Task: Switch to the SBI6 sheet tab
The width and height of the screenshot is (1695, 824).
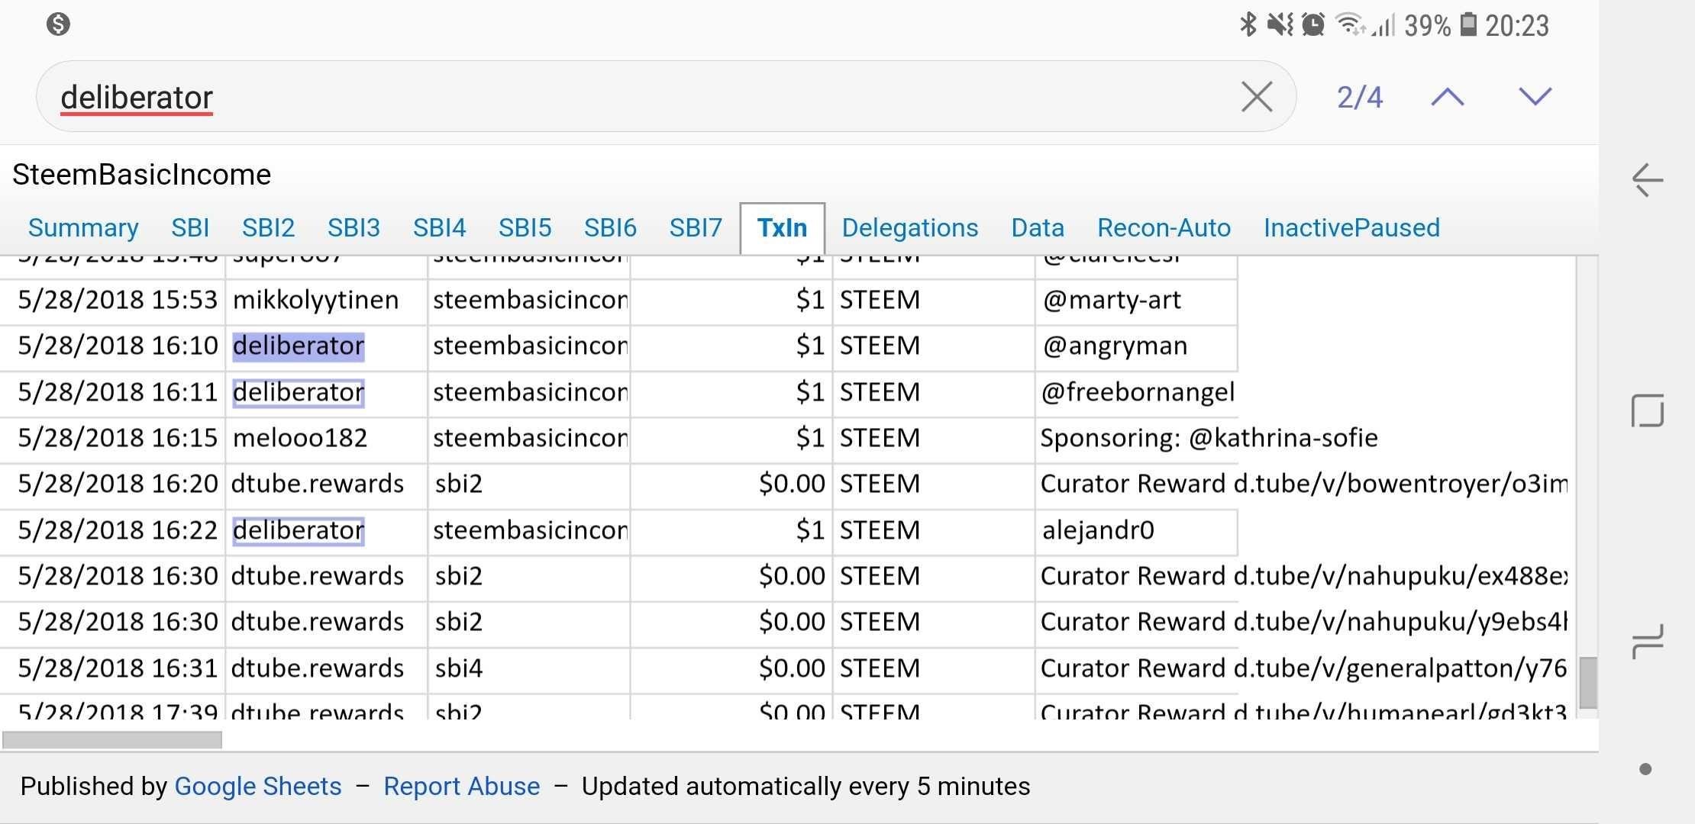Action: point(610,227)
